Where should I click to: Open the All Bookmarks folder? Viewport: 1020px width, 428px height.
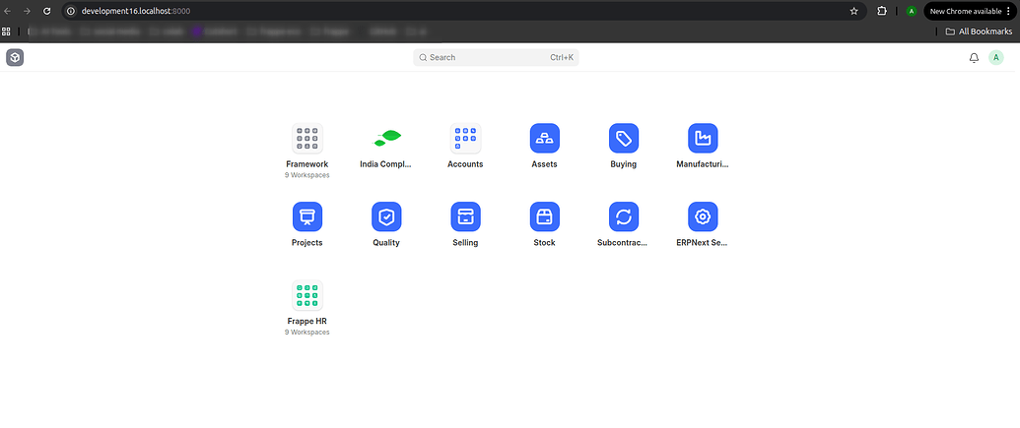point(979,31)
